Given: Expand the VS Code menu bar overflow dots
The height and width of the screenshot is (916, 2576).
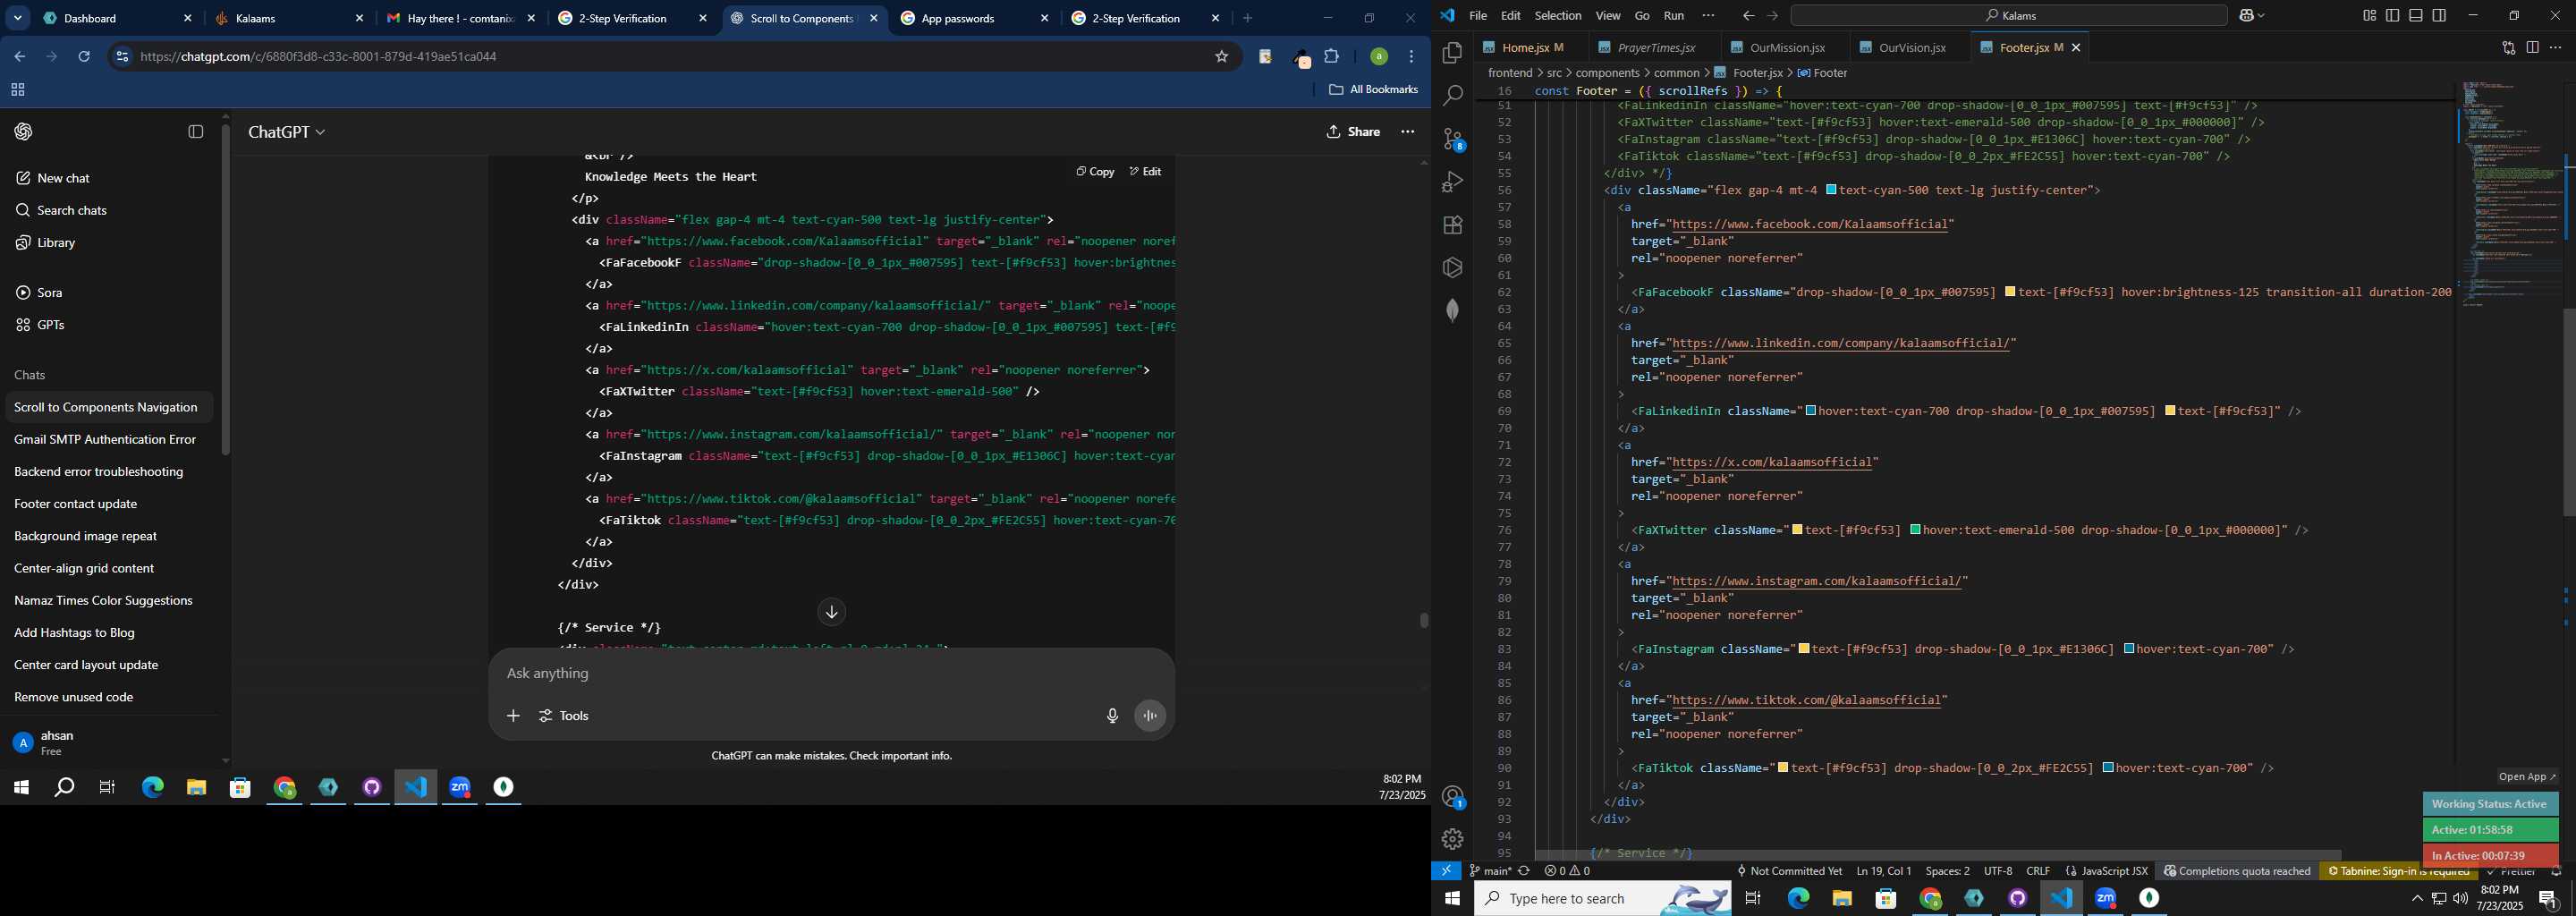Looking at the screenshot, I should [x=1708, y=16].
